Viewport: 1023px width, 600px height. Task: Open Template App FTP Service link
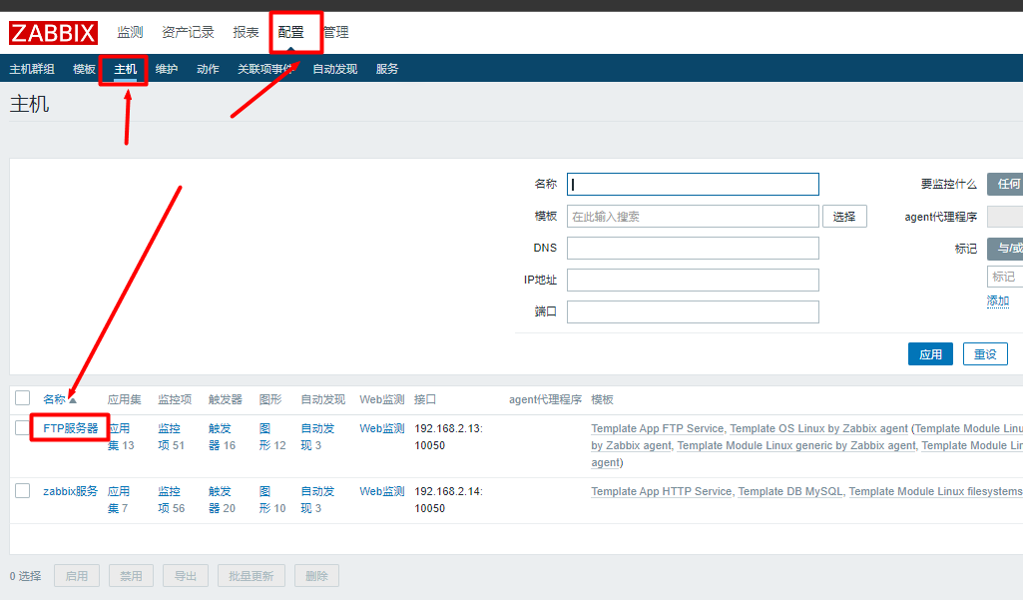click(658, 428)
